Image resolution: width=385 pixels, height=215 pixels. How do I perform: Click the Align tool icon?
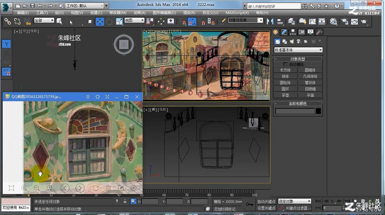(x=280, y=21)
